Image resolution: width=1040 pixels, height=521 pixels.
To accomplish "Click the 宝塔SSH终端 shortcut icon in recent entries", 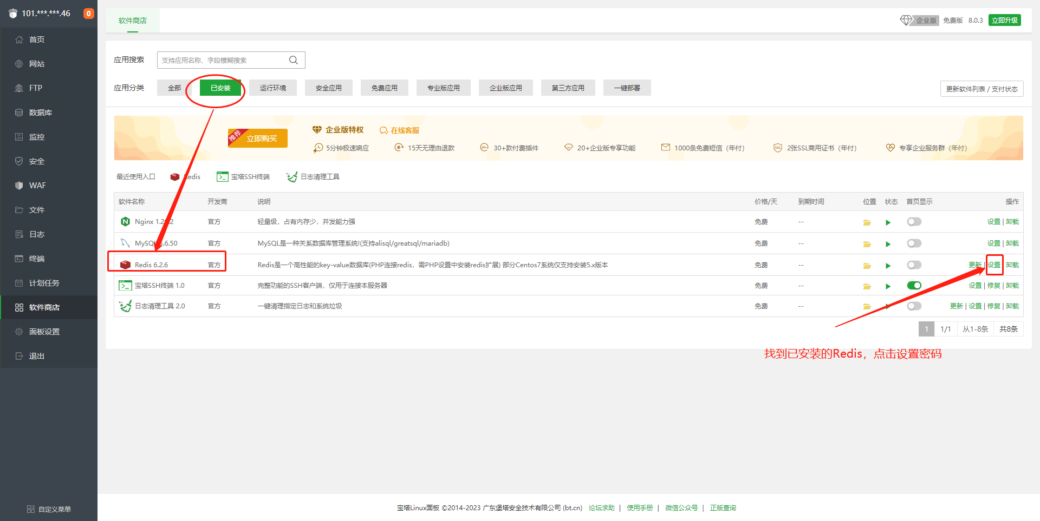I will [x=222, y=177].
